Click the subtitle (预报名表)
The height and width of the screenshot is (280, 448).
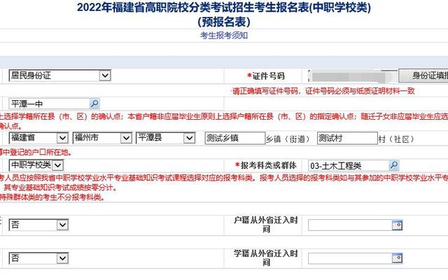224,22
